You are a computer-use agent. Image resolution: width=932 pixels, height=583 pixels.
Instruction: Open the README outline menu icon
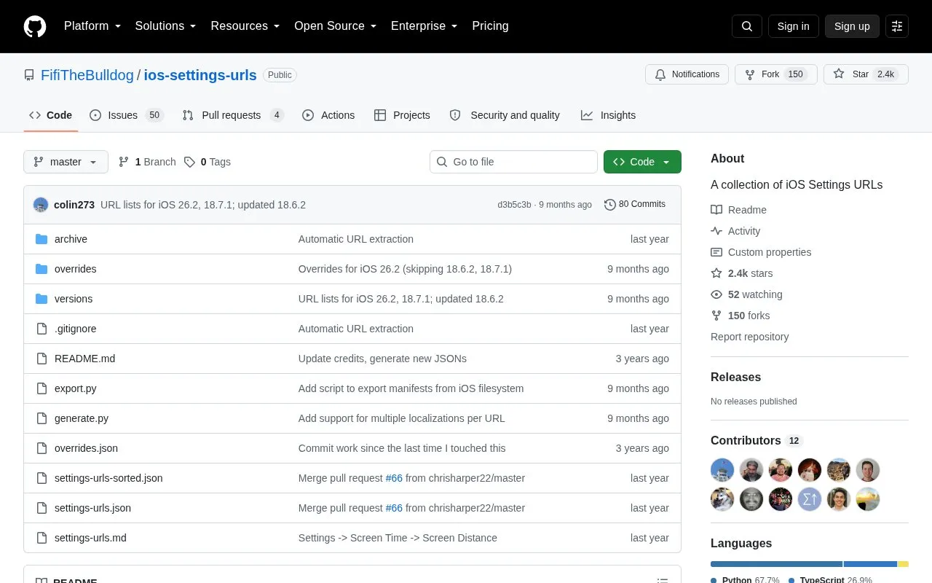[663, 581]
